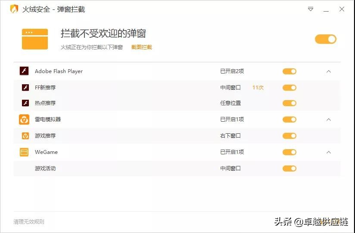
Task: Click the 拦截不受欢迎的弹窗 heading
Action: click(103, 34)
